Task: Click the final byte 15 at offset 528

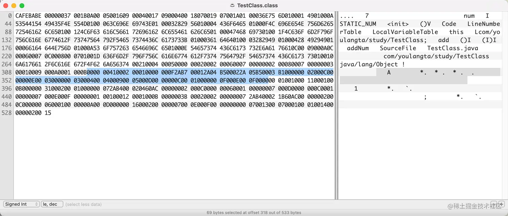Action: tap(48, 113)
